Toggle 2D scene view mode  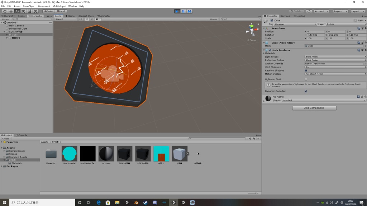81,19
